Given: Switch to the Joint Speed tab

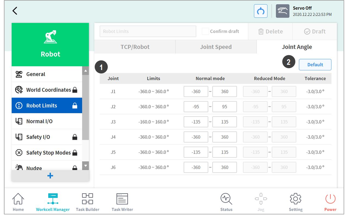Looking at the screenshot, I should point(216,47).
